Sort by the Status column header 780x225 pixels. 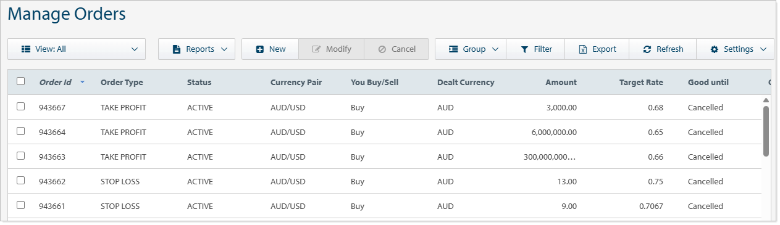[199, 82]
